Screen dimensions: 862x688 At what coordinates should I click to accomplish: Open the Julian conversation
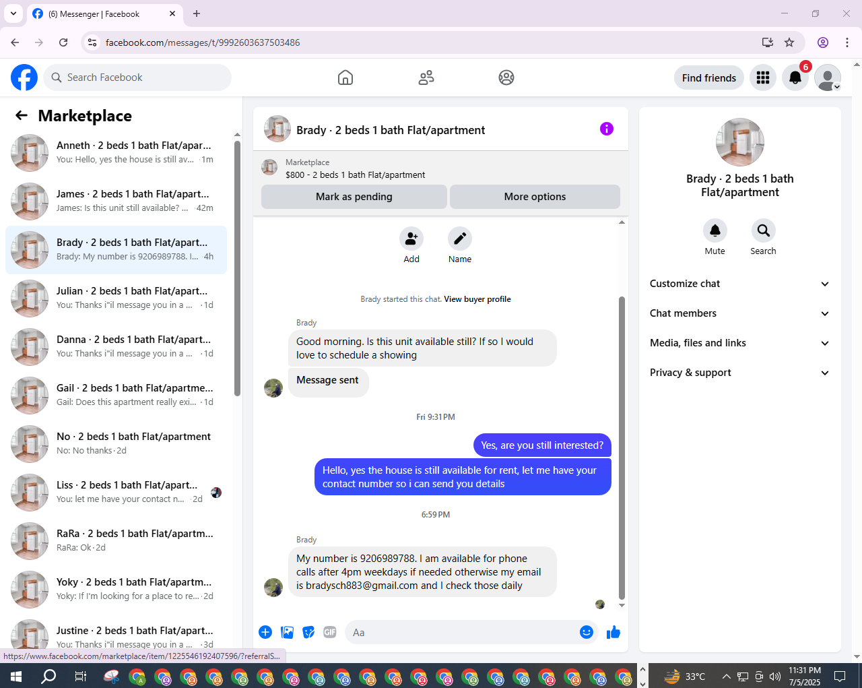[x=116, y=299]
